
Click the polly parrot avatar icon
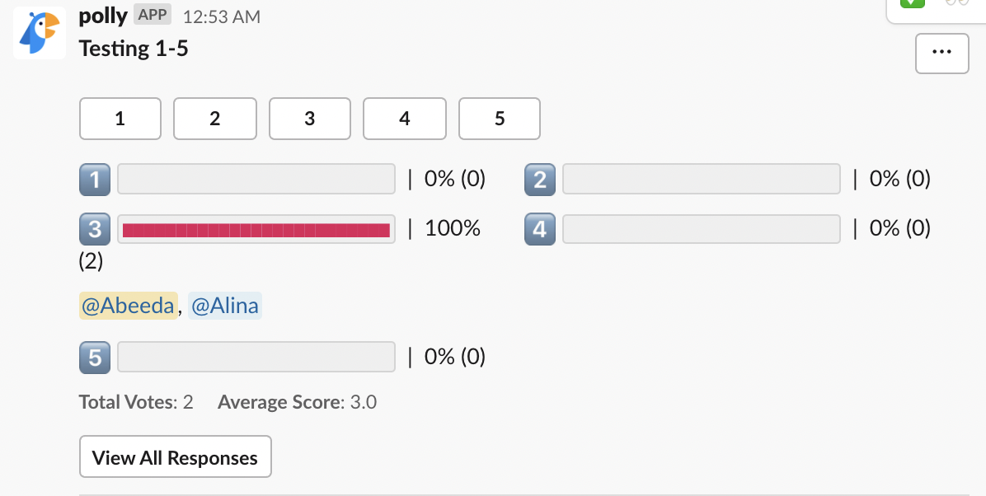(x=39, y=33)
